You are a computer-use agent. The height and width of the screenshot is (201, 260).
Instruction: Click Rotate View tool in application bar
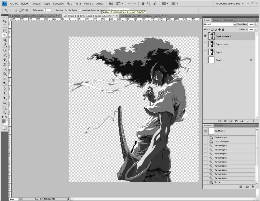(x=155, y=3)
